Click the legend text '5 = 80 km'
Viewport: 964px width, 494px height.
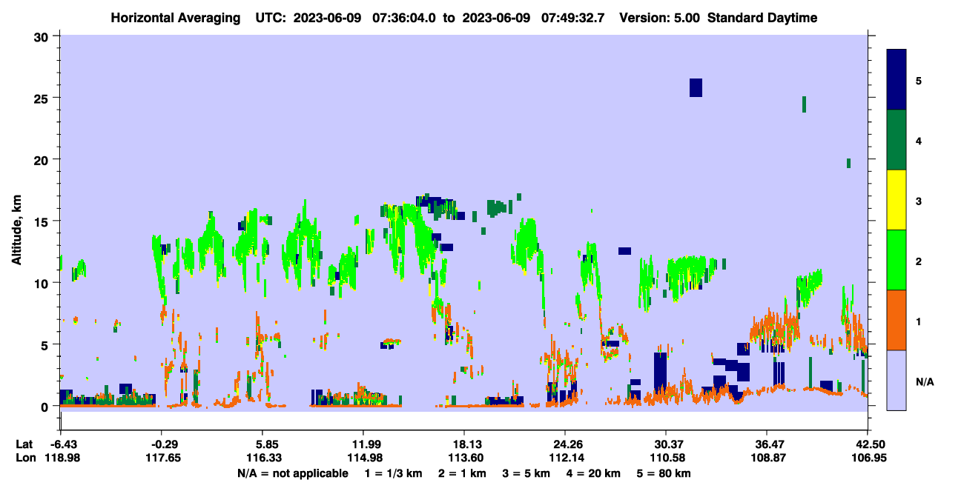[x=664, y=473]
